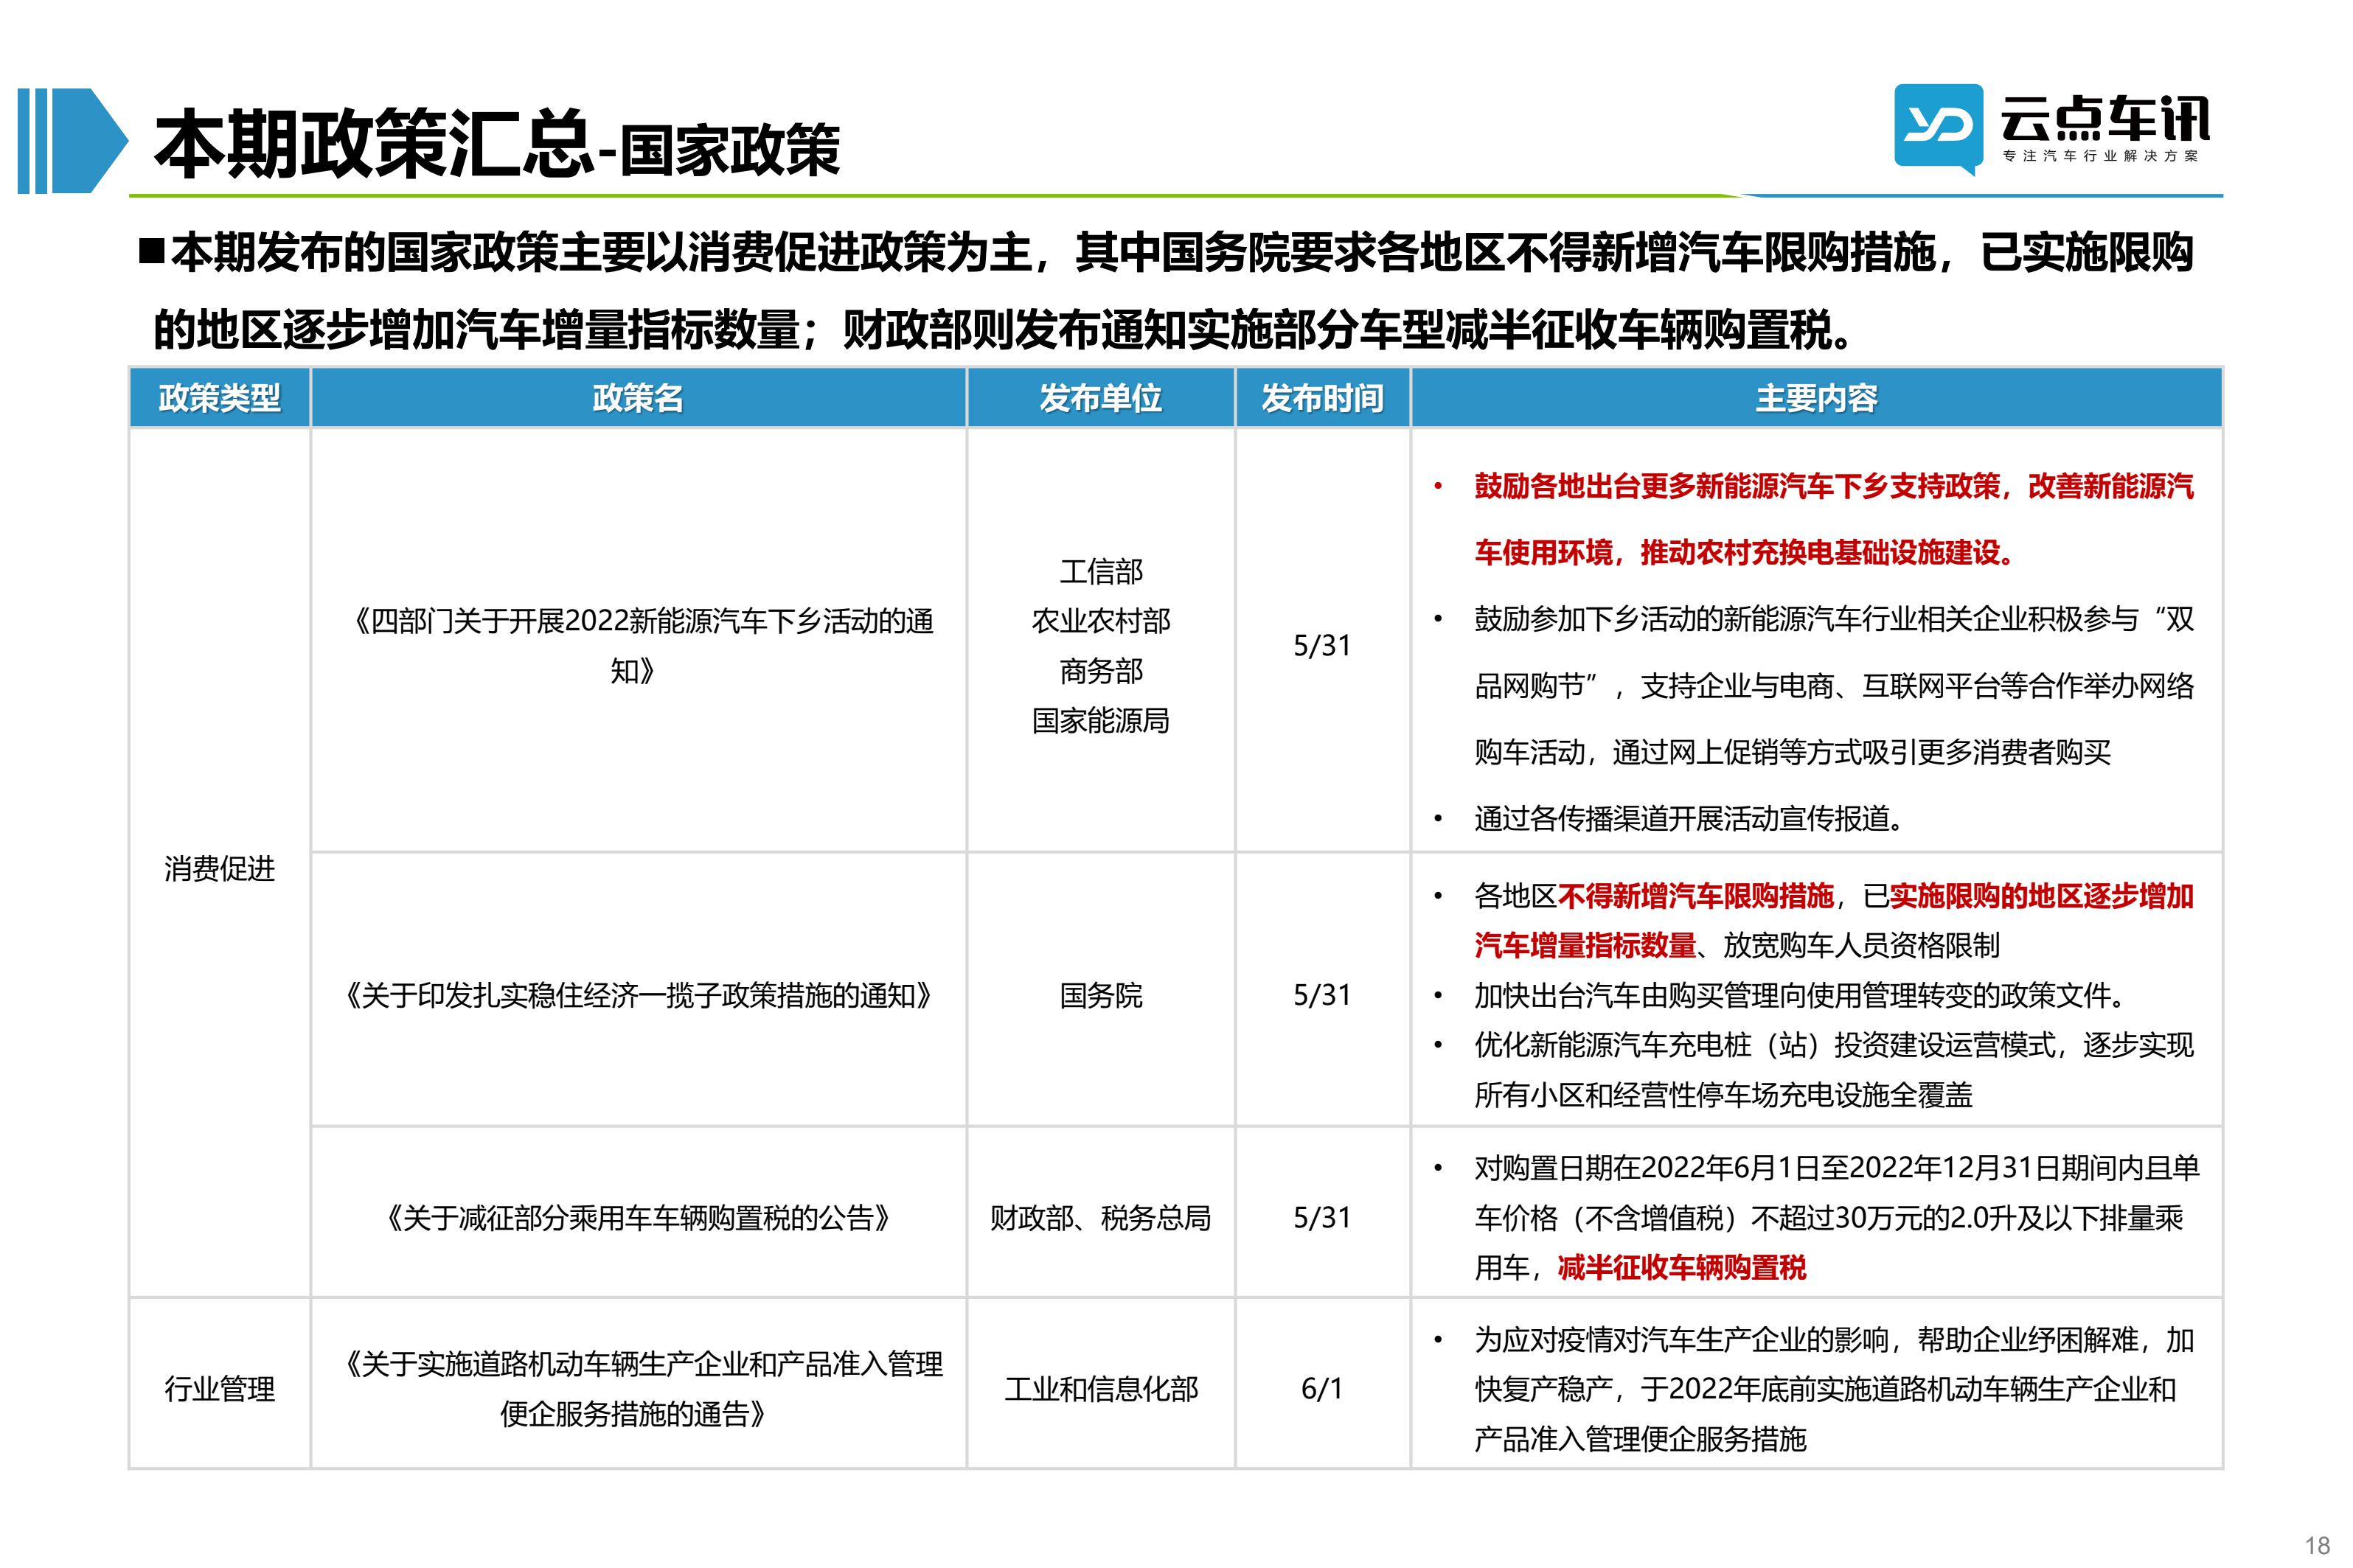Click the 发布时间 column header
Image resolution: width=2353 pixels, height=1568 pixels.
(x=1322, y=398)
